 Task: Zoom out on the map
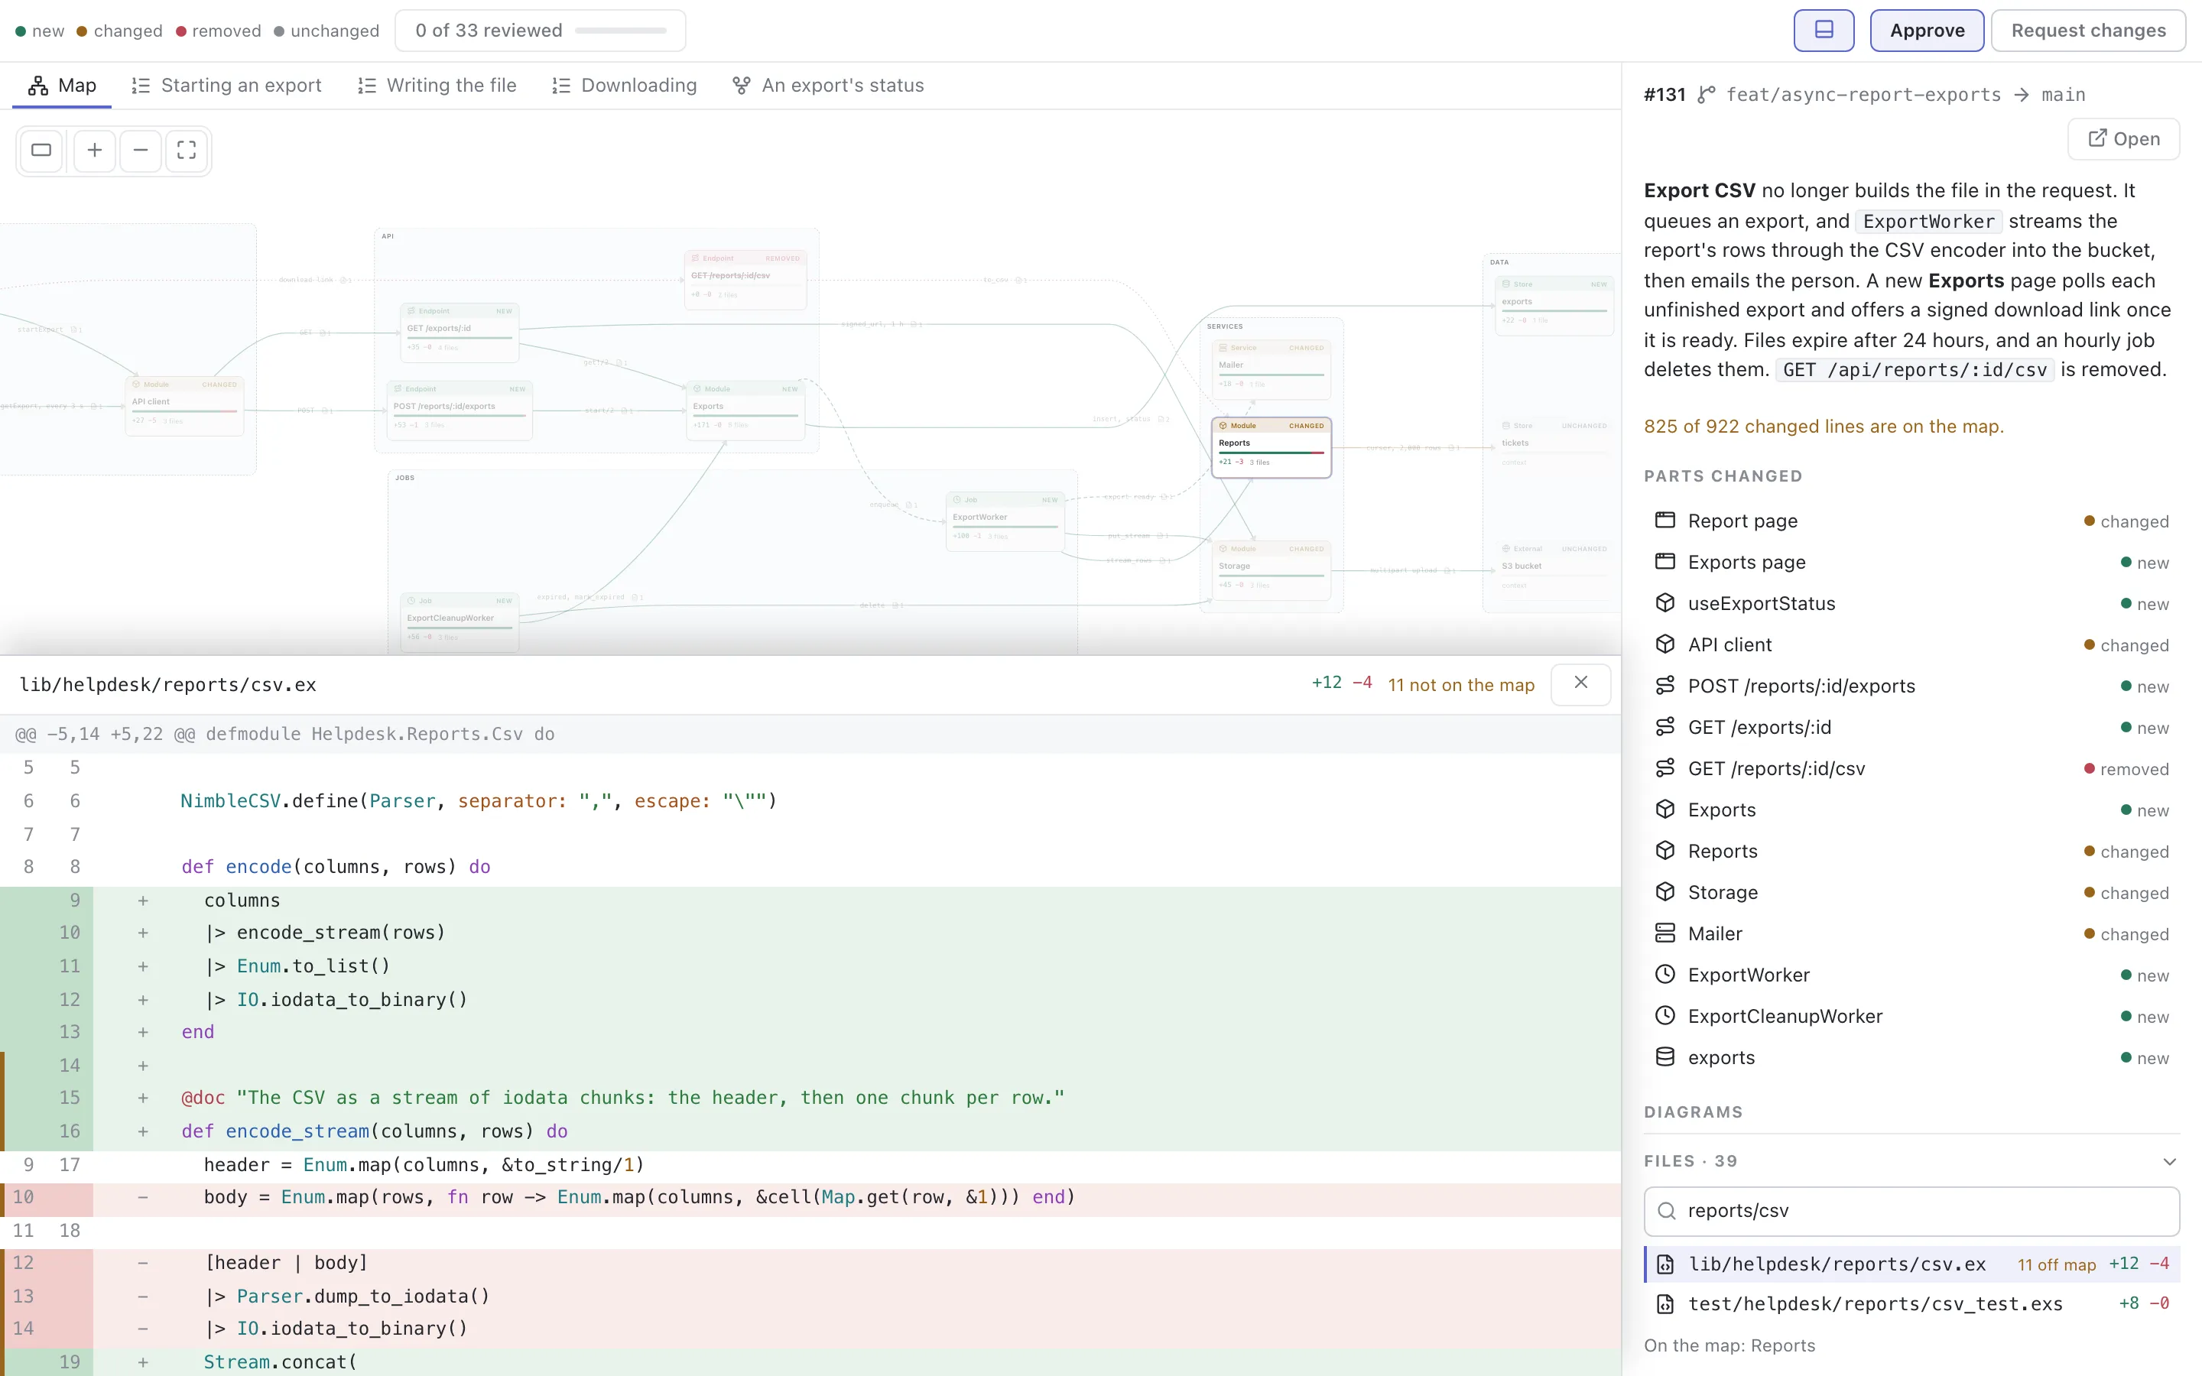coord(140,150)
